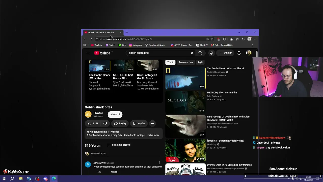Open the İsmail YK - Şekerim video thumbnail
323x182 pixels.
tap(185, 150)
